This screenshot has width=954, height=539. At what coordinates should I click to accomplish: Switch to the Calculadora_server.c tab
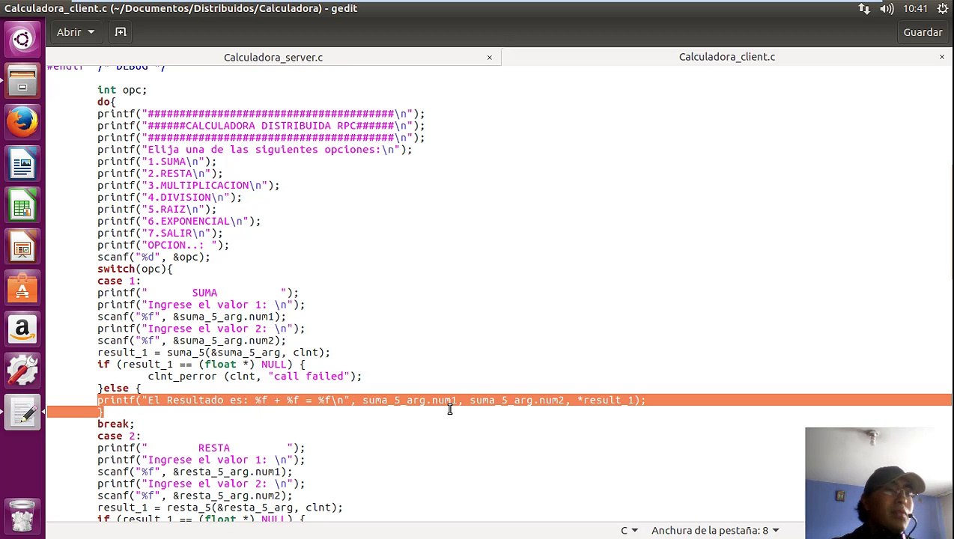(273, 57)
